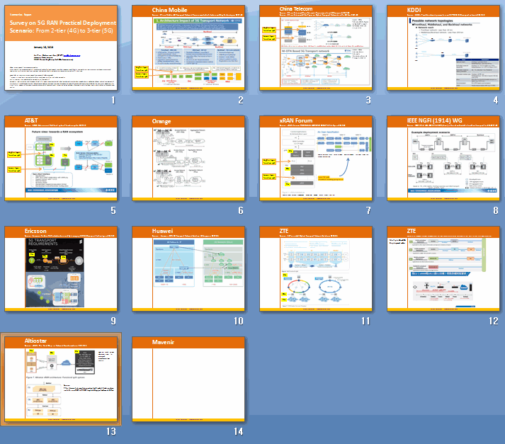Select slide 1 Survey on 5G RAN title slide
Screen dimensions: 505x444
pos(61,47)
